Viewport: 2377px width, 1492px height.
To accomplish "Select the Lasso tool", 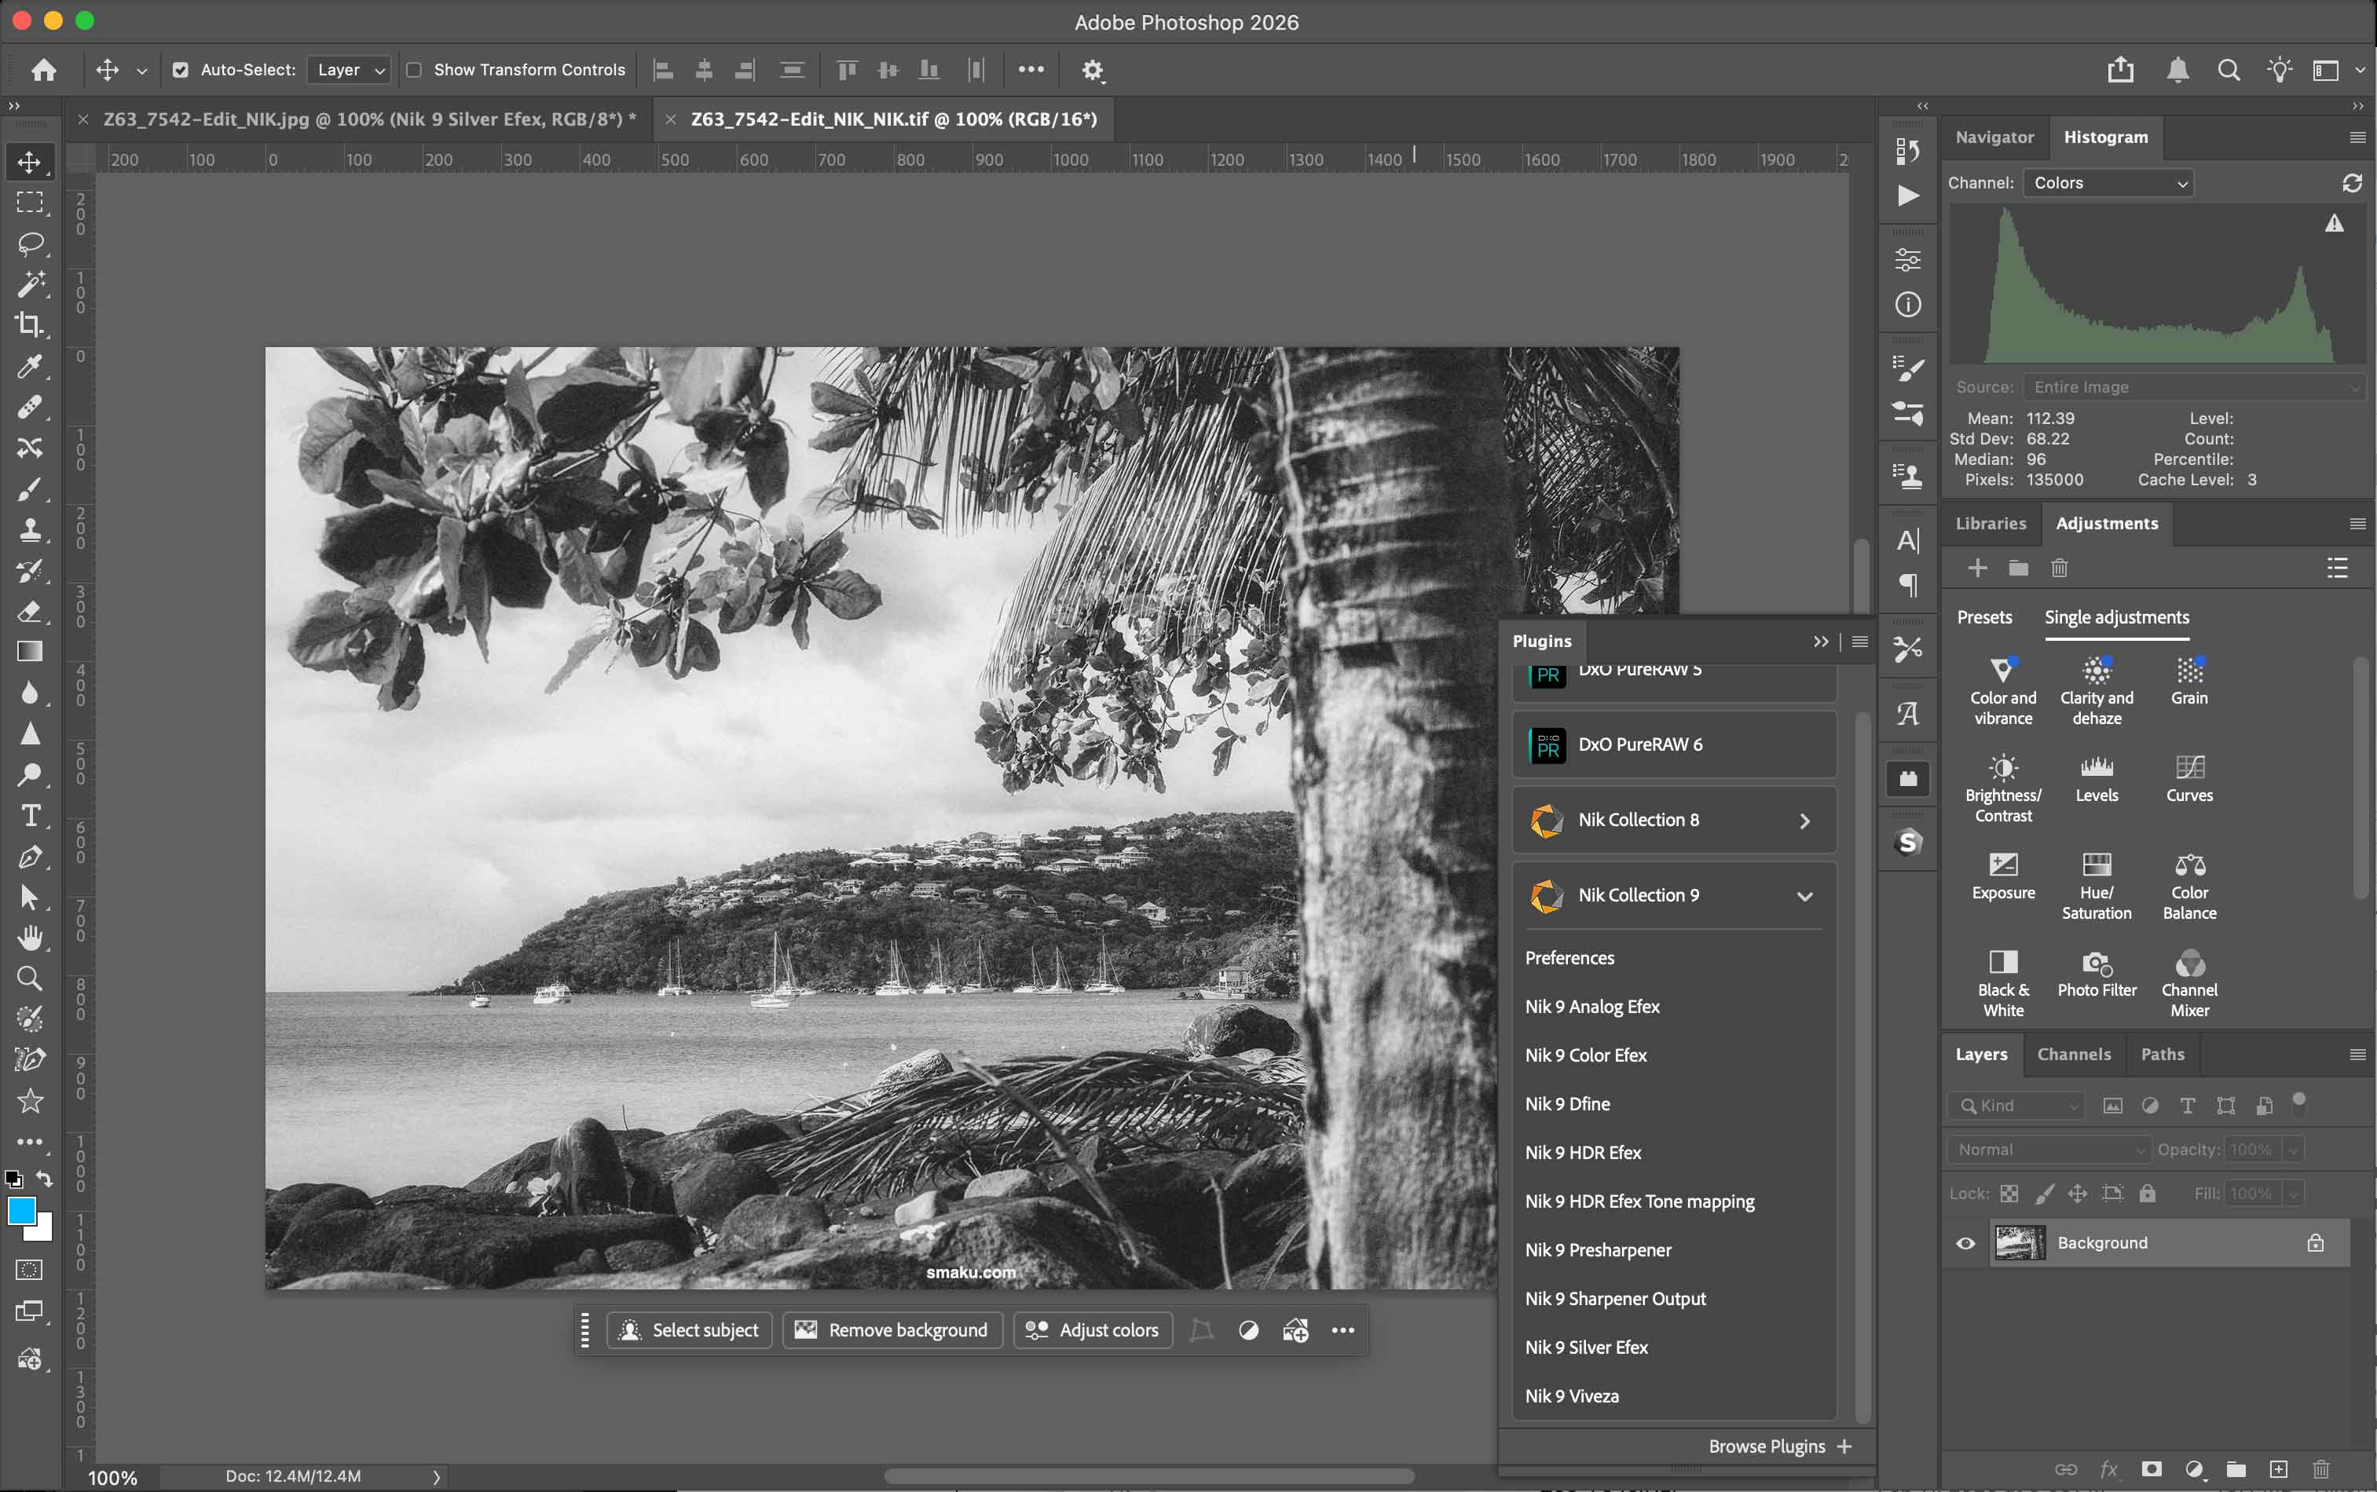I will [x=30, y=243].
